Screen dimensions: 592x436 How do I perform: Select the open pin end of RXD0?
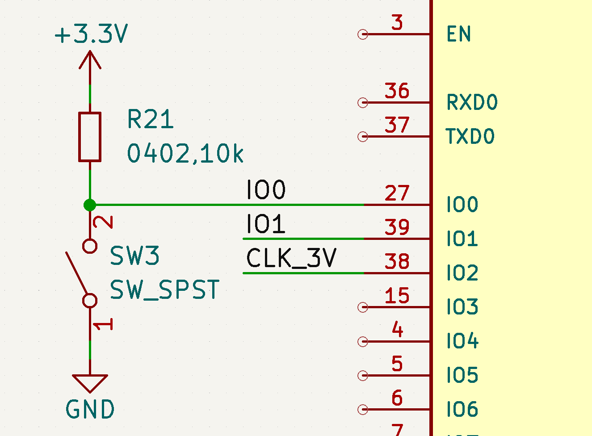click(x=363, y=103)
